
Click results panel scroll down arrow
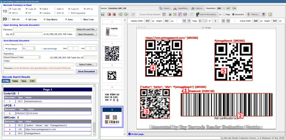94,134
